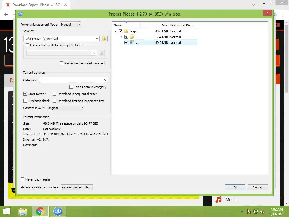Expand the 7.4 MiB subfolder
Viewport: 289px width, 217px height.
pos(121,37)
